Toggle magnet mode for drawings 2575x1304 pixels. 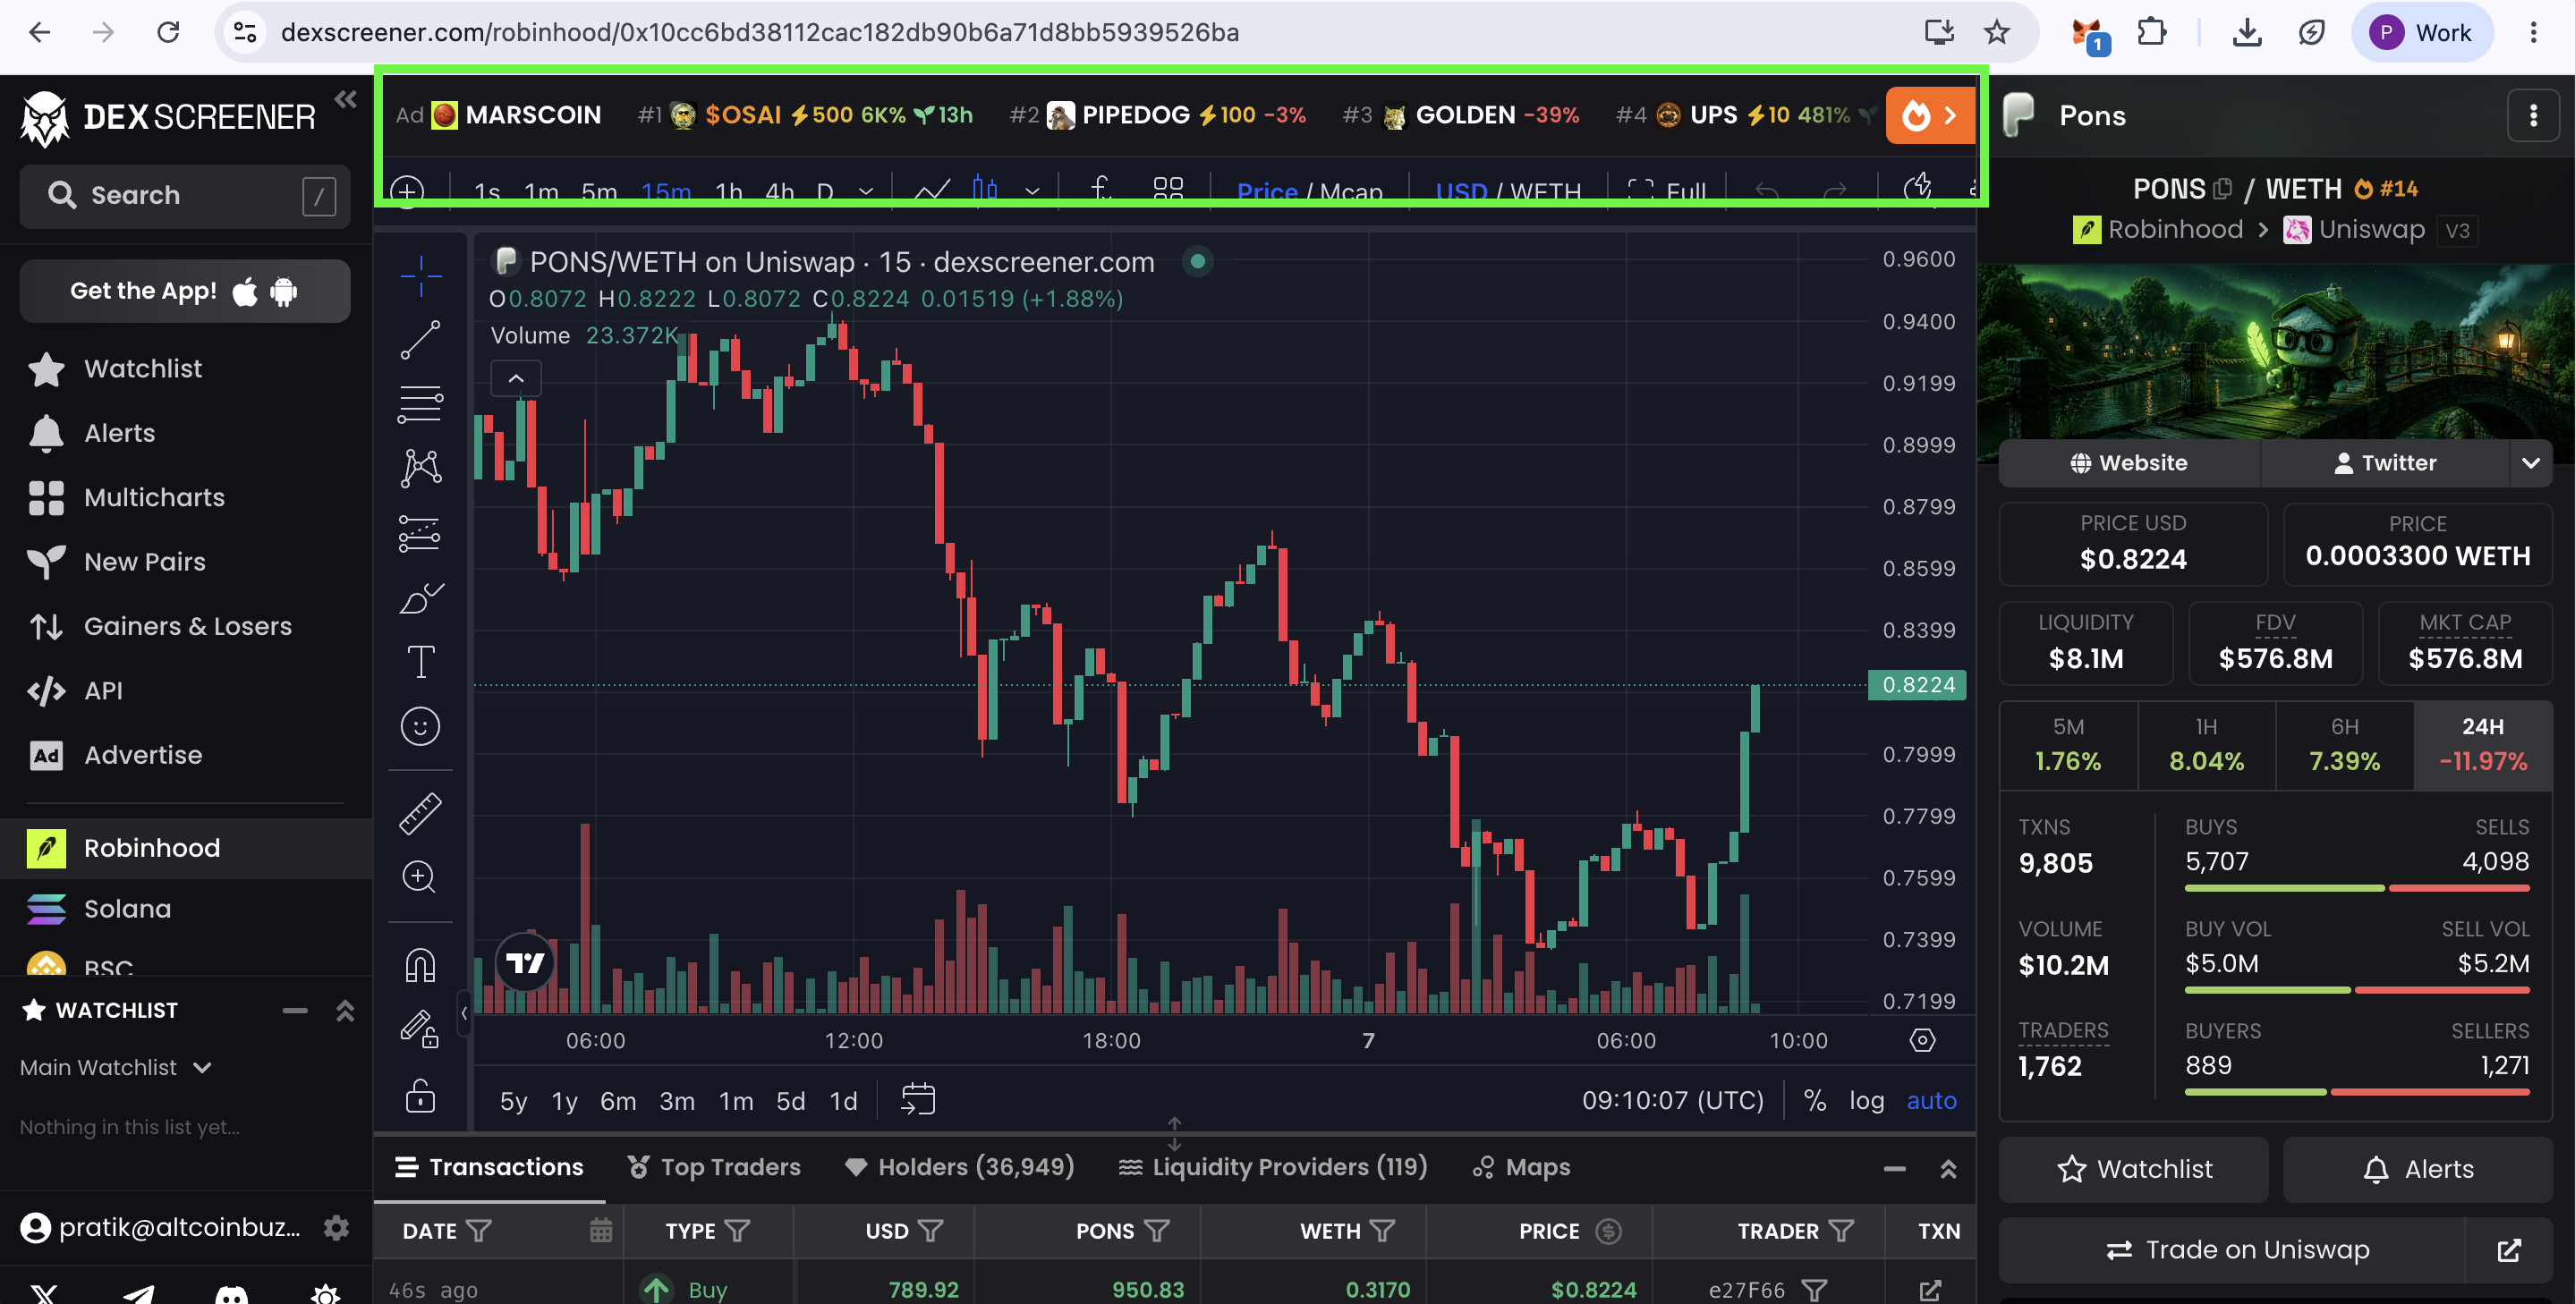[x=421, y=965]
